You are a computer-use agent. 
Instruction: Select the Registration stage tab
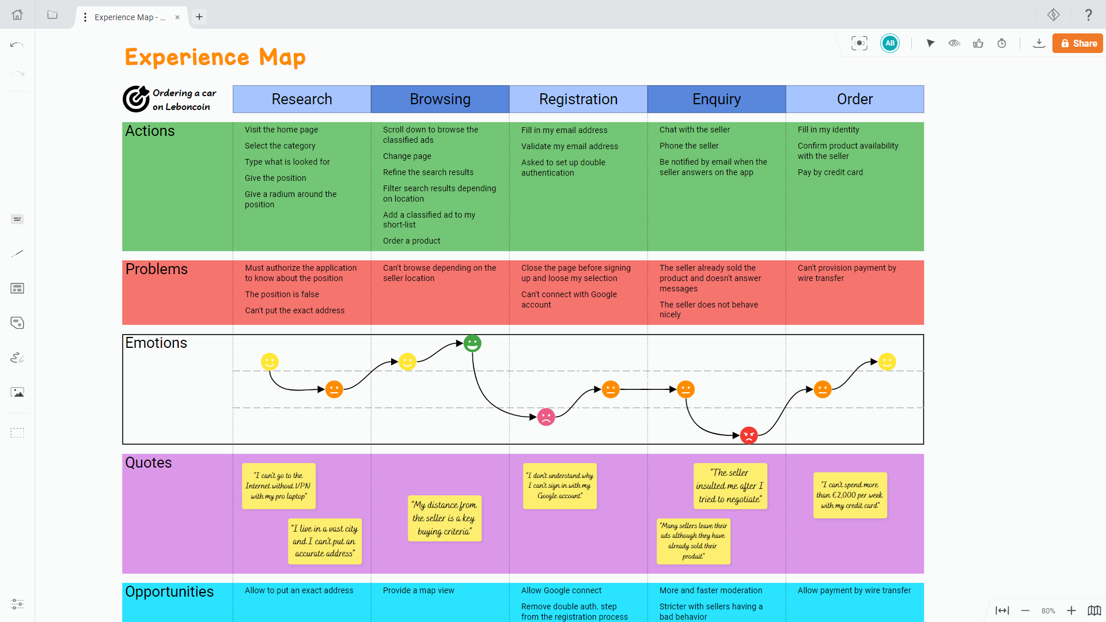577,98
